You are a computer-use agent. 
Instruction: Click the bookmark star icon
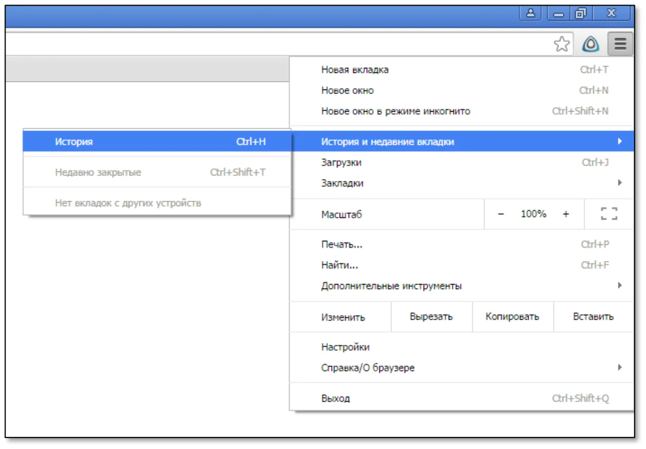coord(561,44)
